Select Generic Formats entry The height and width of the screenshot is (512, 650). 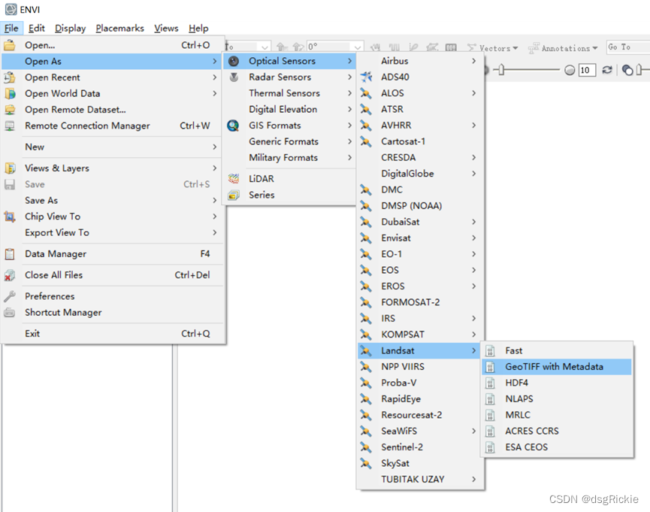point(289,141)
